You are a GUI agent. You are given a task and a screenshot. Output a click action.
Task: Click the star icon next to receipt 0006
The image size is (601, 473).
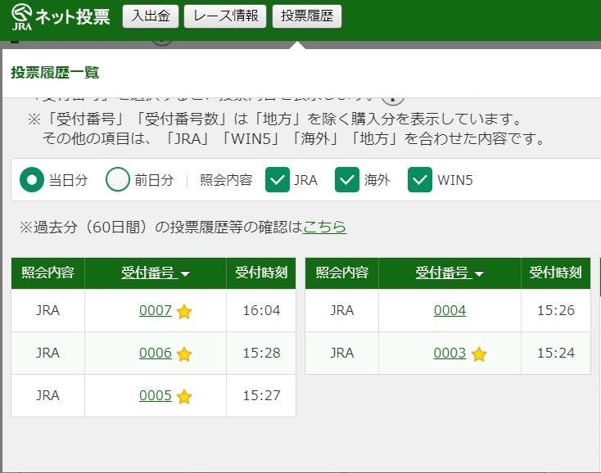point(184,354)
